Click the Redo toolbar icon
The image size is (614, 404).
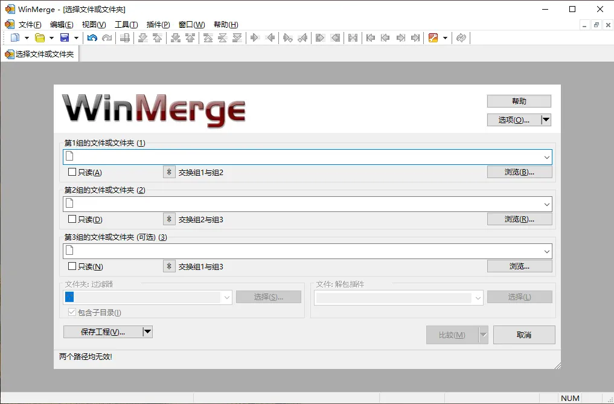click(x=107, y=37)
